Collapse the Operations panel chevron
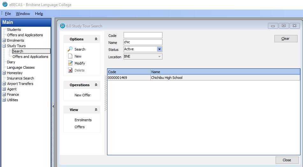The image size is (303, 167). (96, 85)
